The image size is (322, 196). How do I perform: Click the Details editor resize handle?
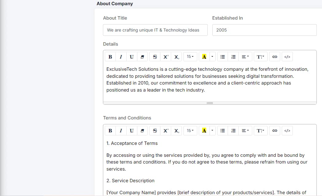pos(210,103)
